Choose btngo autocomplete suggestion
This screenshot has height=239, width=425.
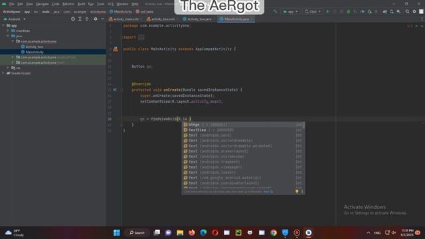[243, 125]
